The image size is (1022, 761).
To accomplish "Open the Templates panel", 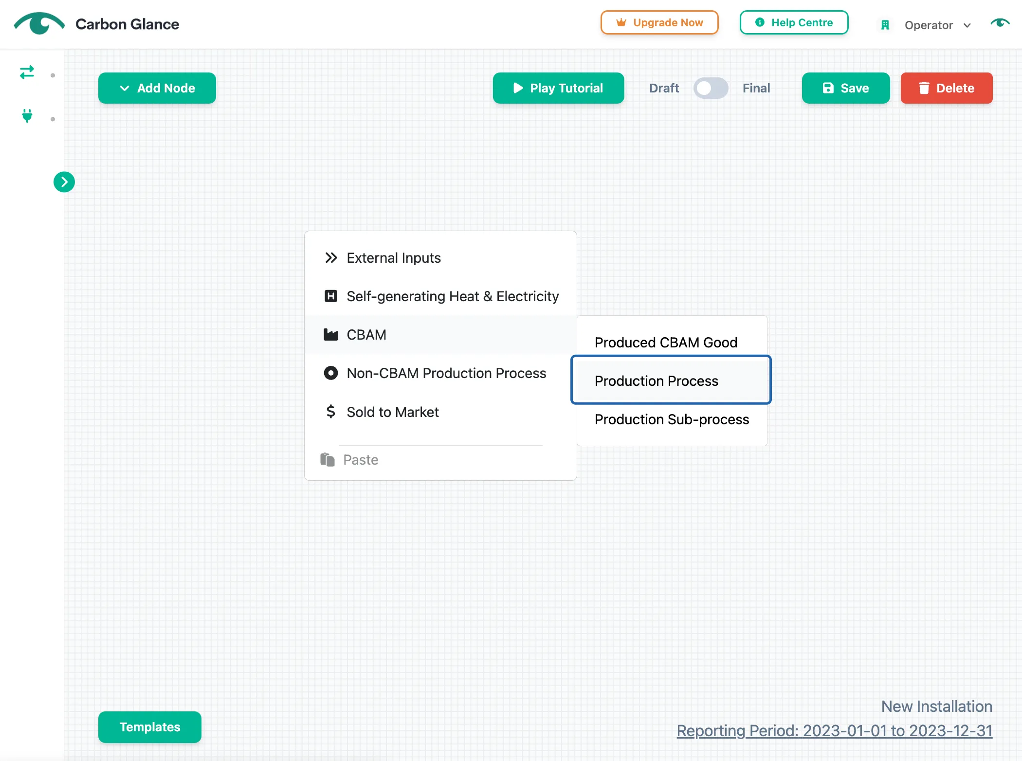I will click(x=150, y=727).
